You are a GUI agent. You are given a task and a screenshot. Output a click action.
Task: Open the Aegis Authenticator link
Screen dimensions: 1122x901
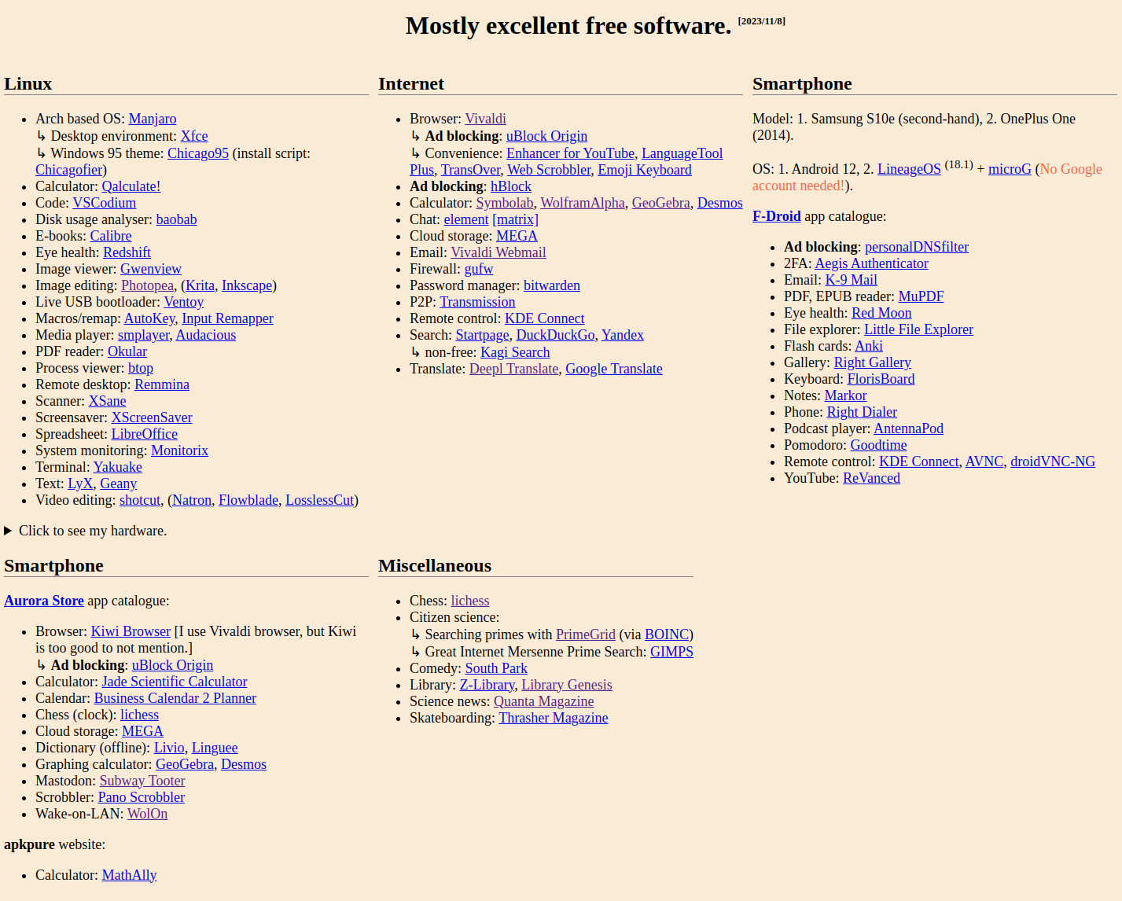(872, 263)
